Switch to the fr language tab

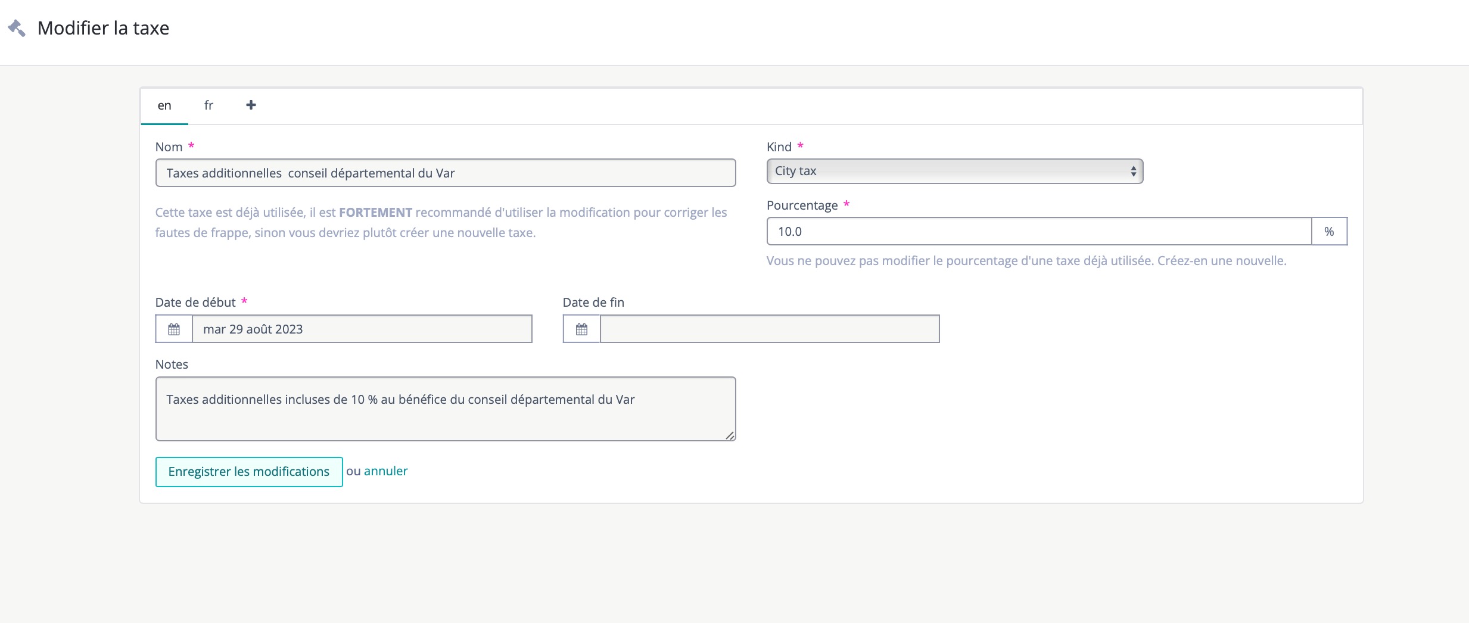pos(208,105)
